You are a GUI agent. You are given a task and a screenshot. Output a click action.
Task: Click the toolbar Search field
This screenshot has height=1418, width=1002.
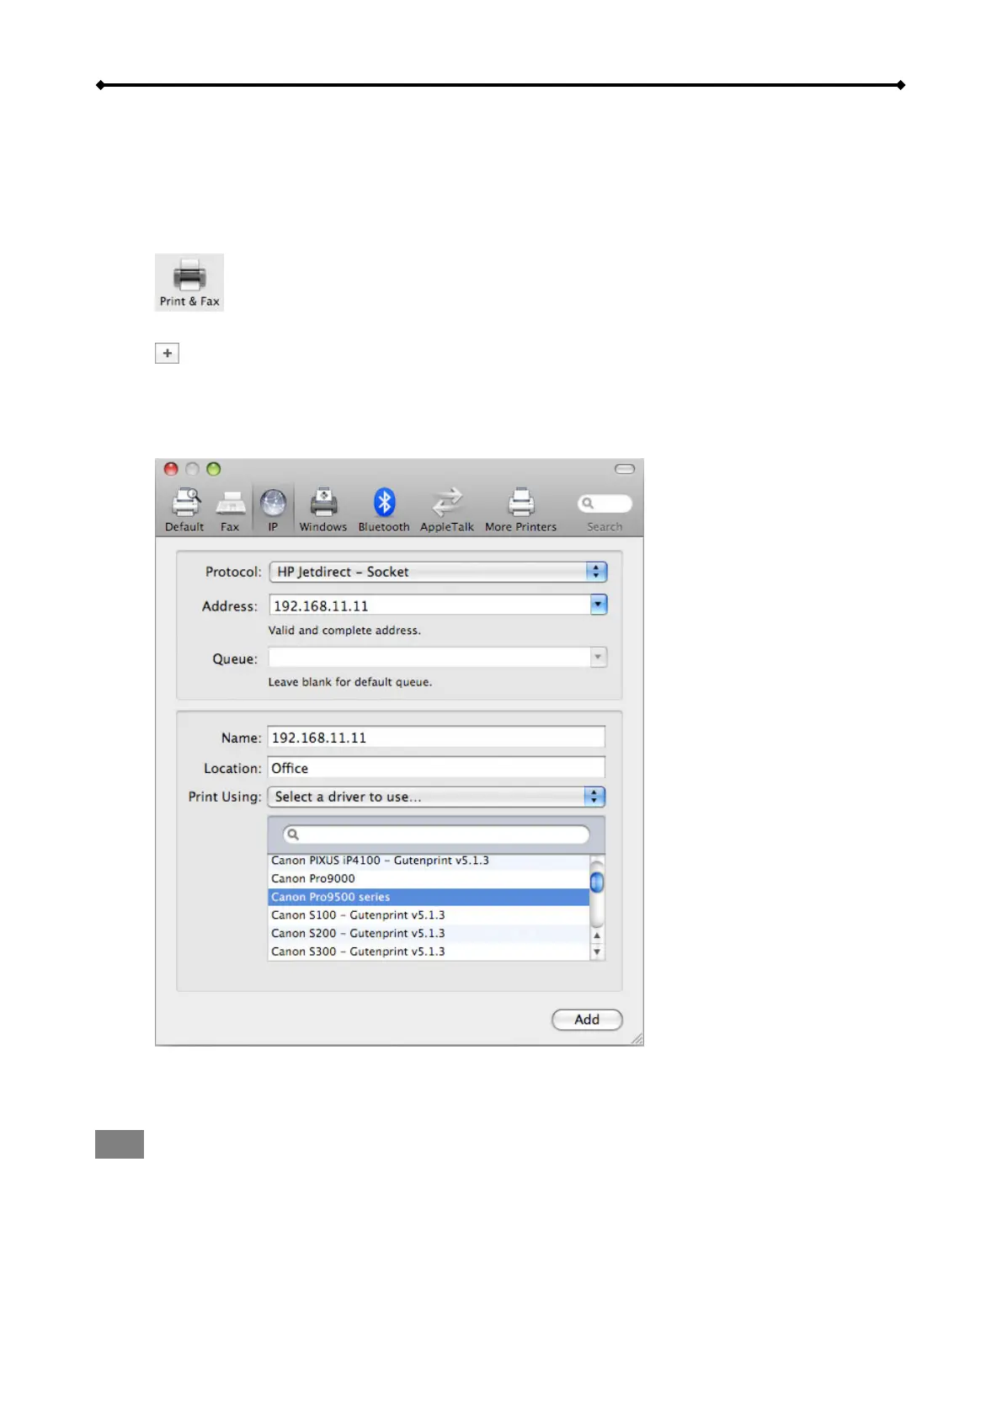point(605,504)
